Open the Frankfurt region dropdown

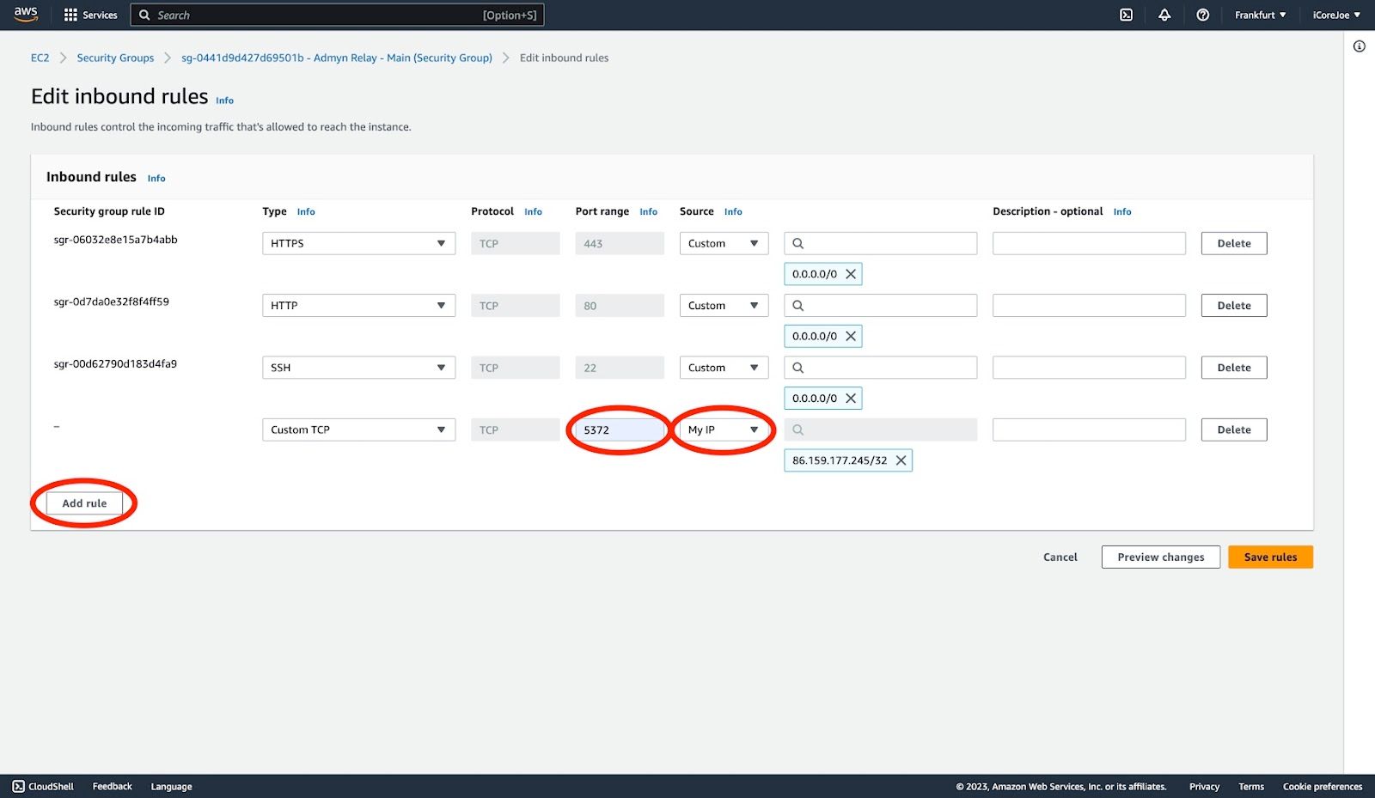(1260, 15)
